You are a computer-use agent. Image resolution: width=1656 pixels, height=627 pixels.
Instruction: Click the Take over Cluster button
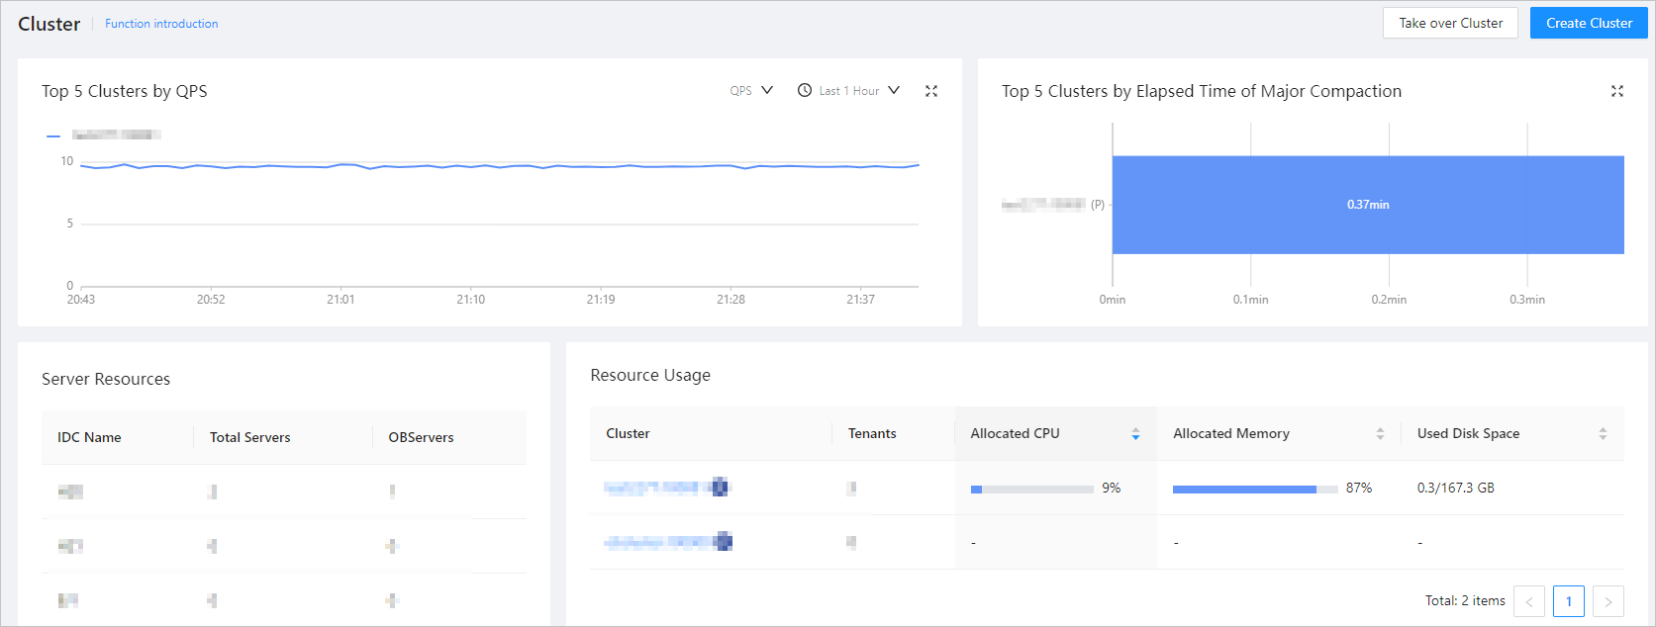[x=1450, y=23]
